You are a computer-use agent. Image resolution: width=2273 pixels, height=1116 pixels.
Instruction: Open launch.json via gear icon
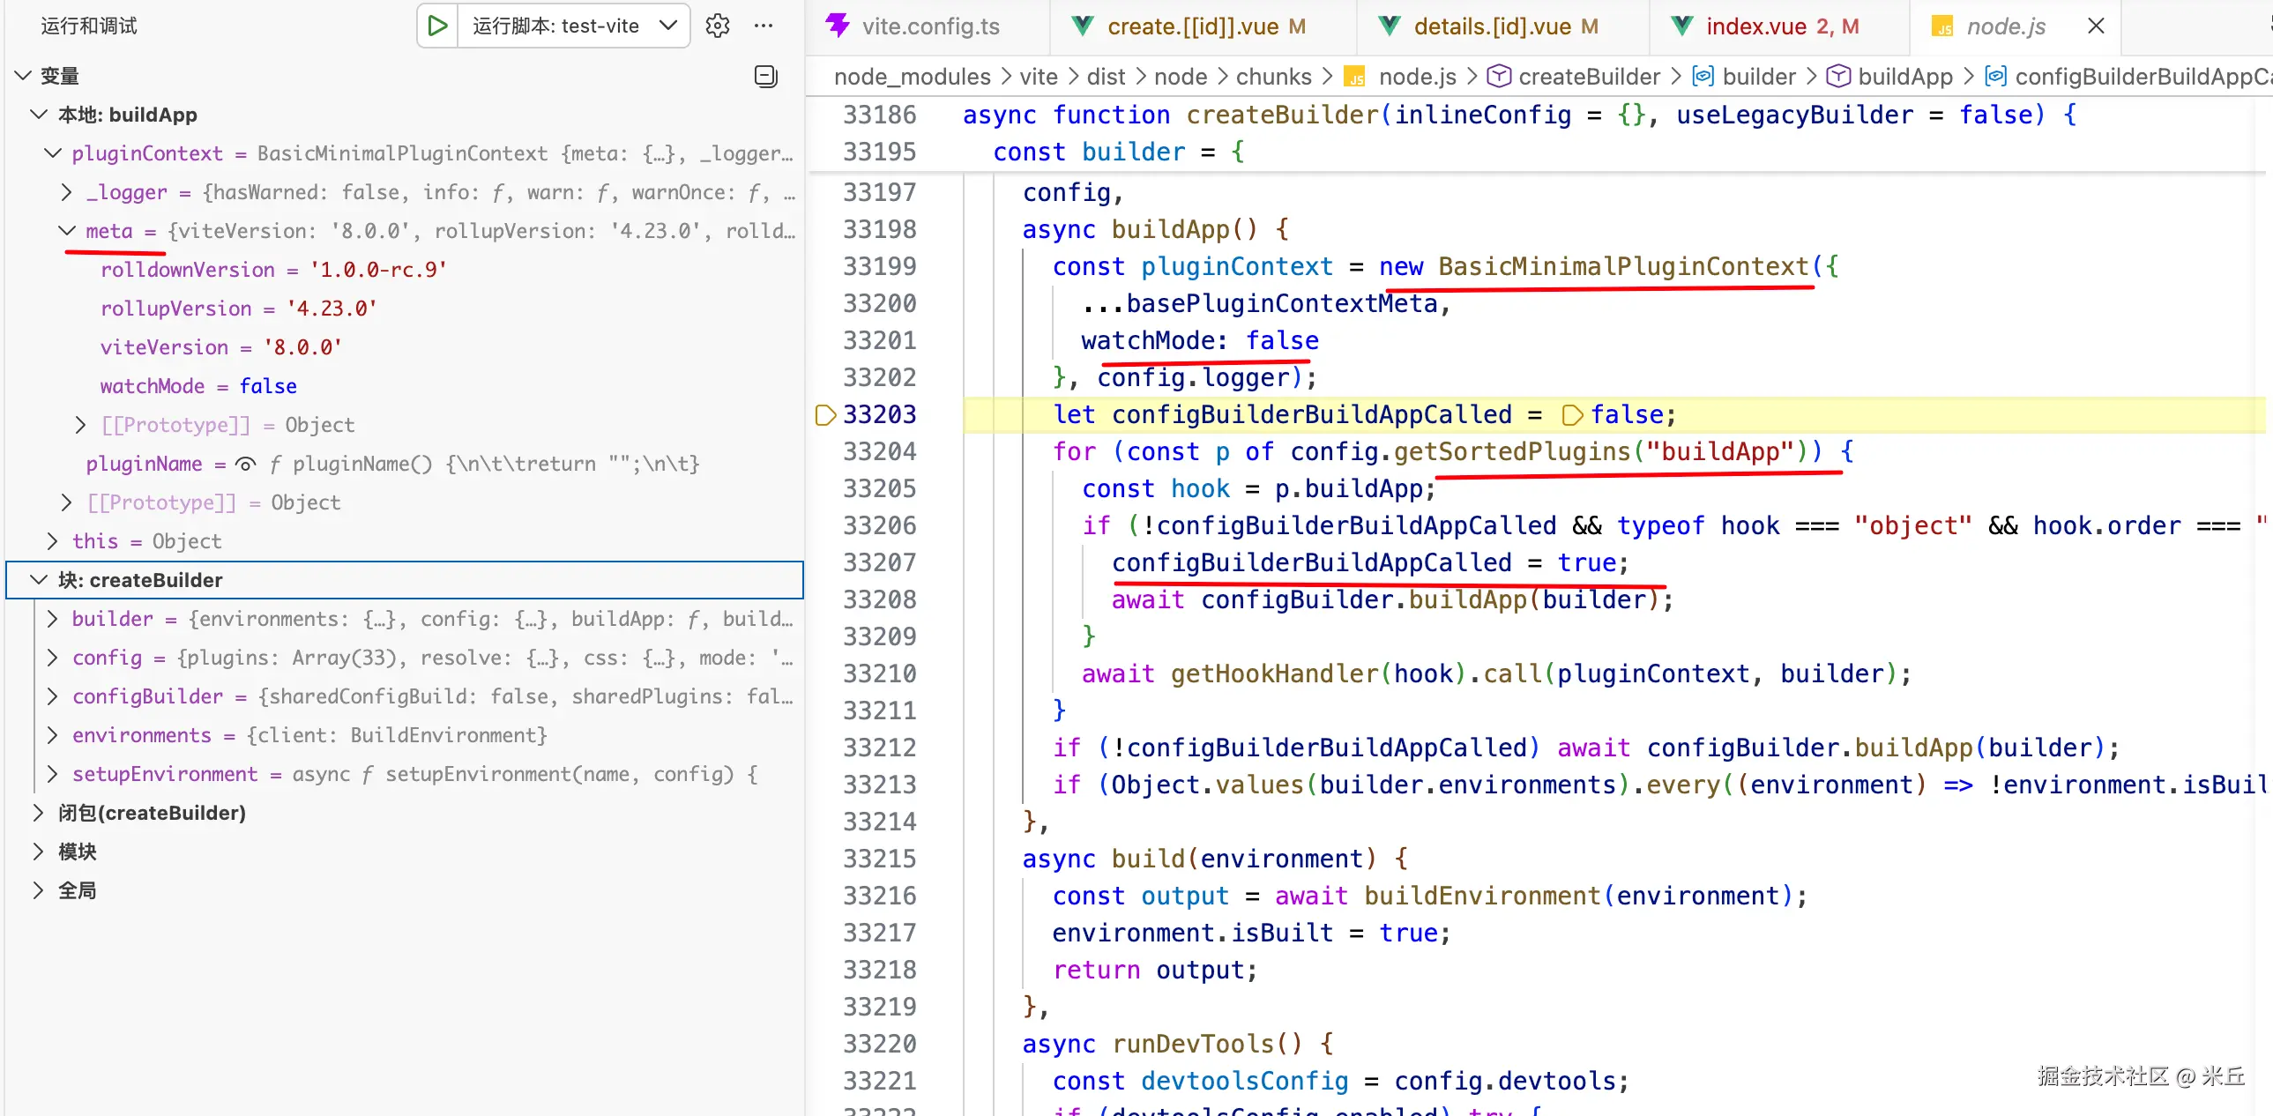[718, 26]
